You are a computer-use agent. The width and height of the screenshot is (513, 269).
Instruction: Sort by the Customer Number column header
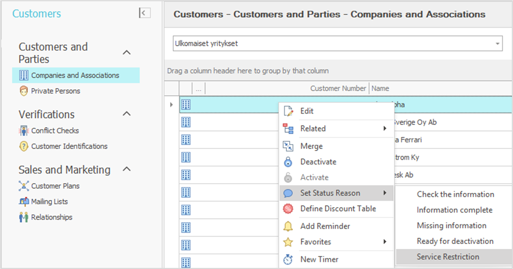(x=338, y=89)
